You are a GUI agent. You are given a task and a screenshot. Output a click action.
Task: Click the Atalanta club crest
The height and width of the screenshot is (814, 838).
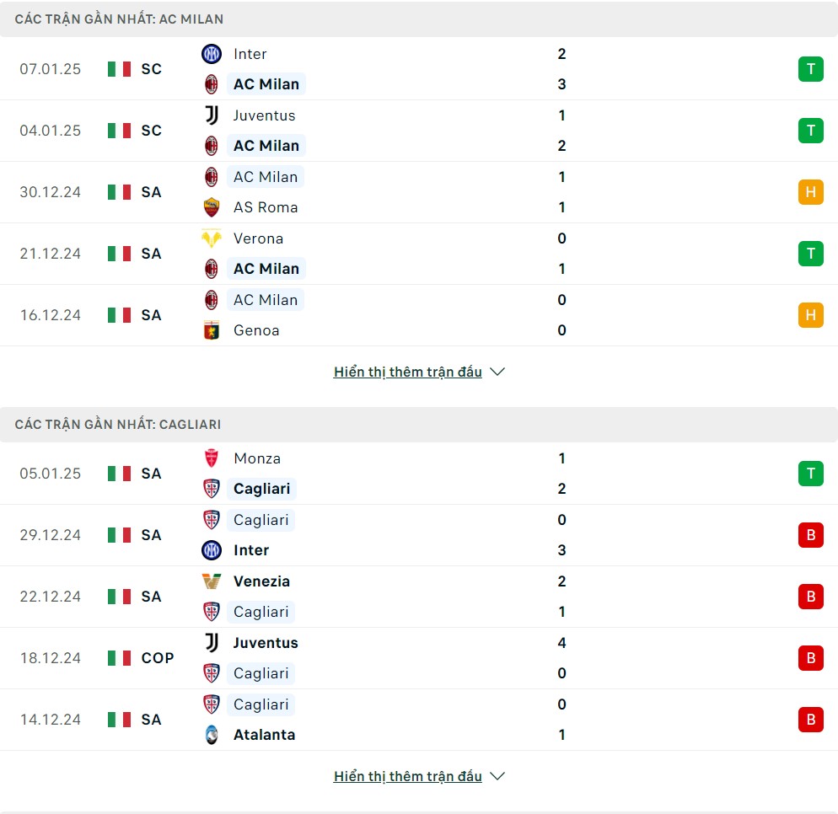click(x=212, y=735)
